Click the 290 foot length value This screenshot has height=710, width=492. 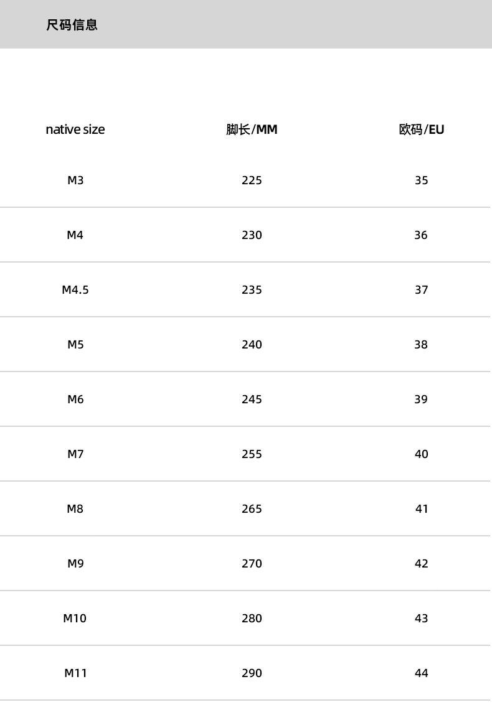pyautogui.click(x=252, y=673)
